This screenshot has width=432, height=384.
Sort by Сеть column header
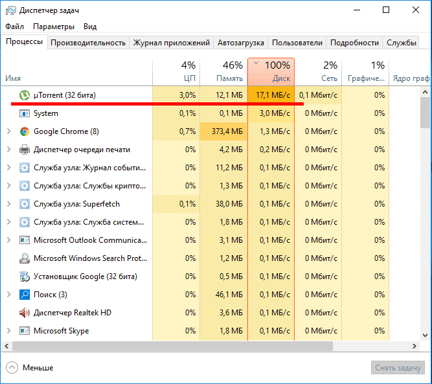[318, 72]
